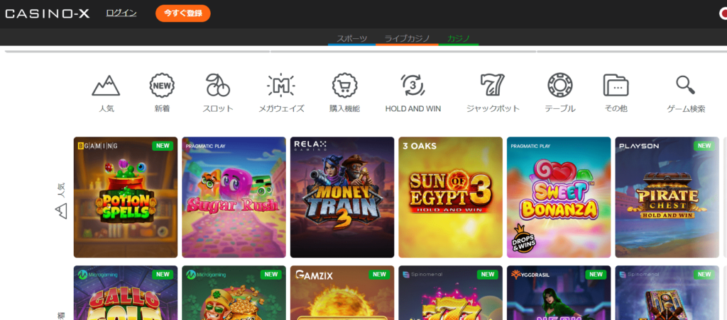
Task: Click the ジャックポット label
Action: (493, 109)
